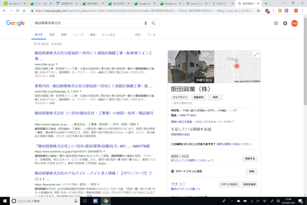
Task: Click the voice search microphone icon
Action: pyautogui.click(x=145, y=23)
